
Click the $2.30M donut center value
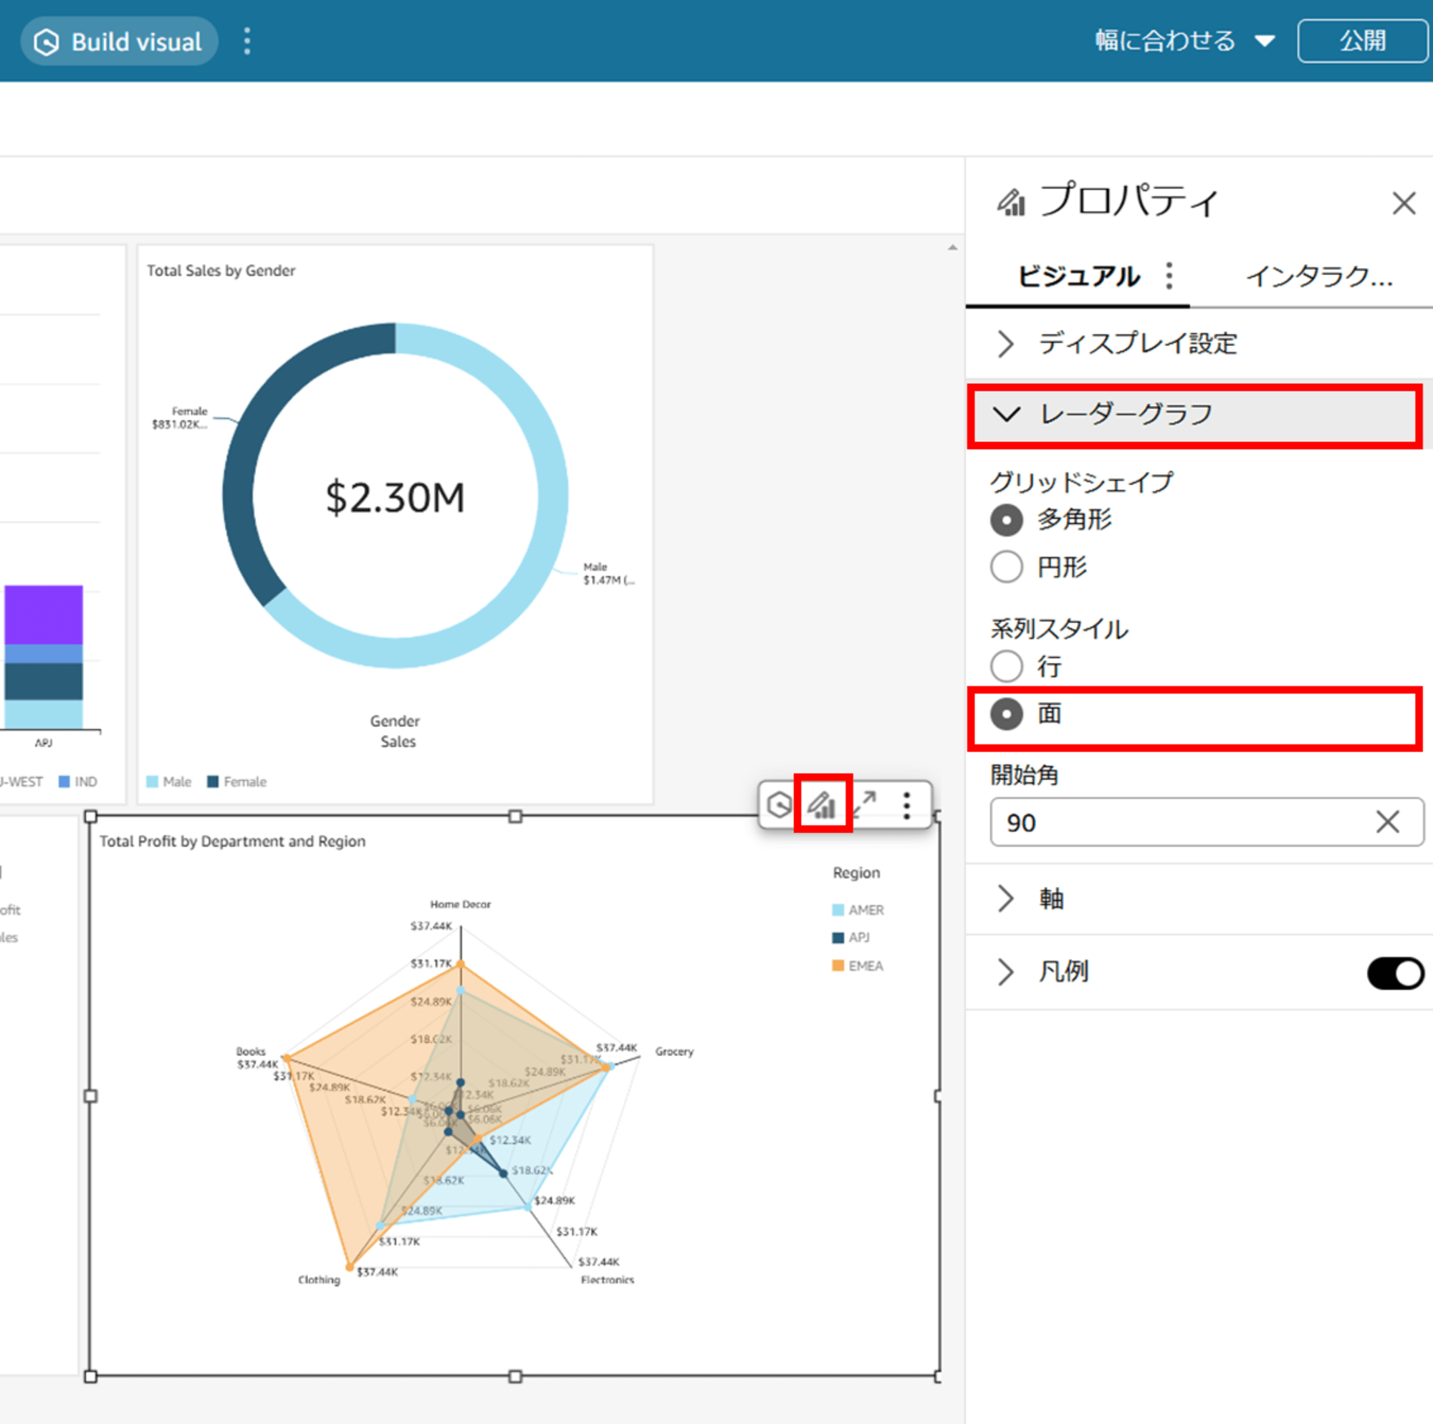pos(396,497)
